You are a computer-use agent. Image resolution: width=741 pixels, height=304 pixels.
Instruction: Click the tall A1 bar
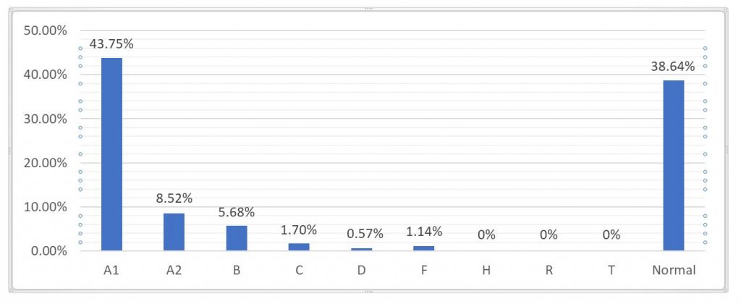click(x=111, y=154)
